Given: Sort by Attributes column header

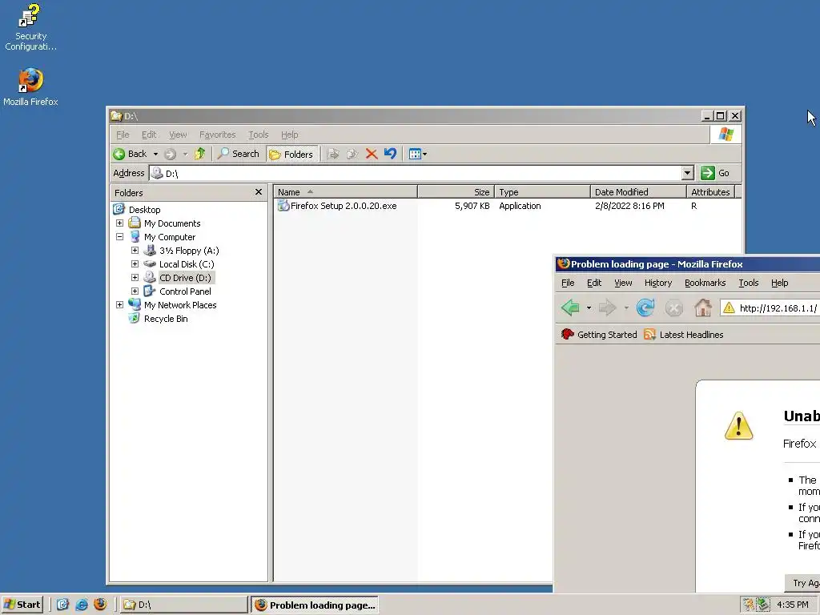Looking at the screenshot, I should coord(711,192).
